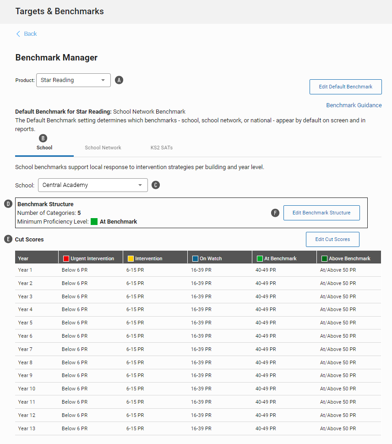
Task: Click Edit Benchmark Structure button
Action: click(321, 213)
